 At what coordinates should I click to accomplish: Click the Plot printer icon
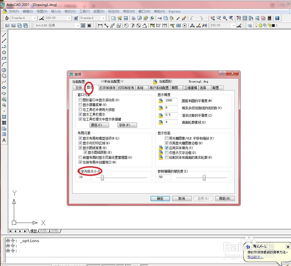coord(134,18)
